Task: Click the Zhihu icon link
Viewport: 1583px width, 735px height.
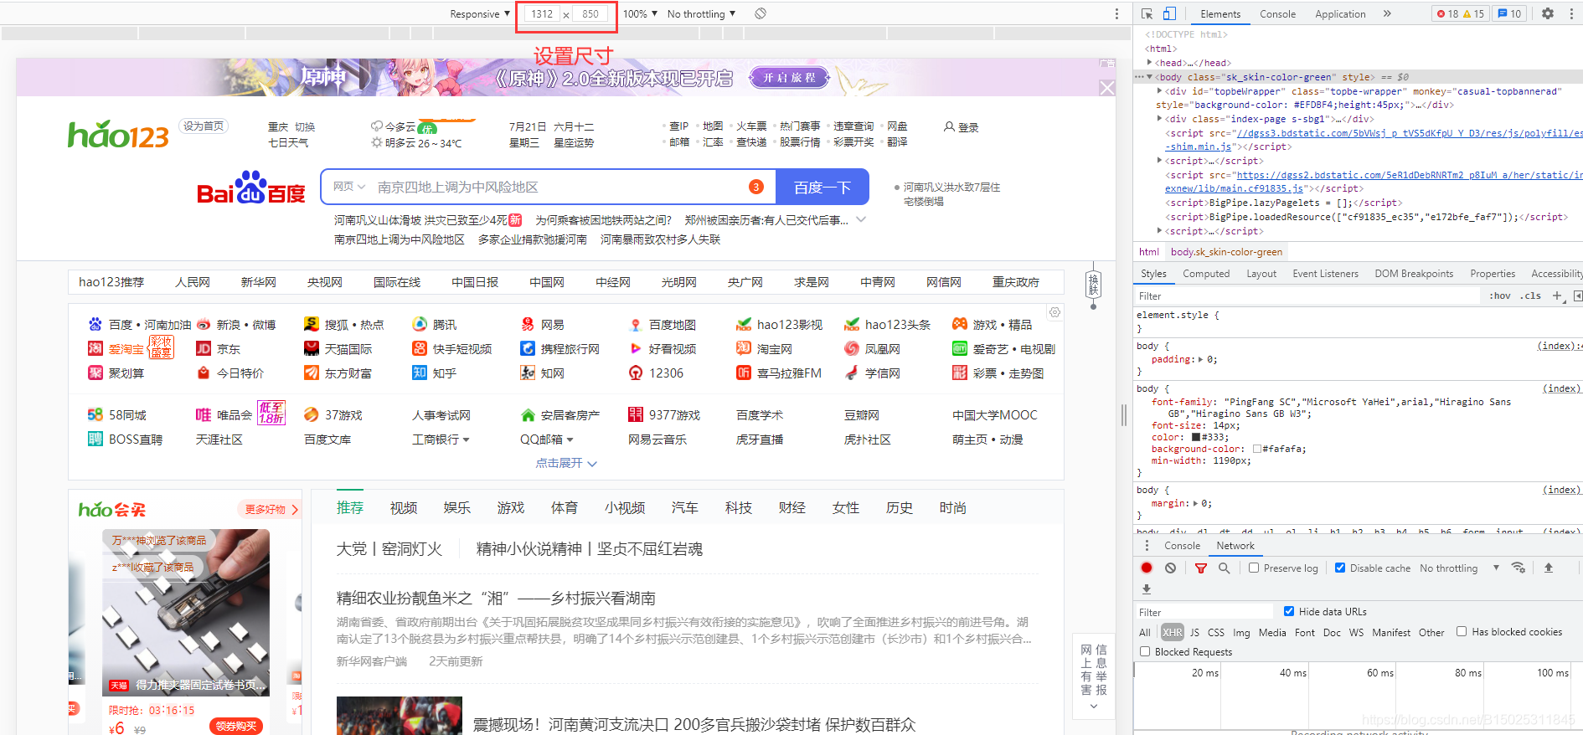Action: (420, 373)
